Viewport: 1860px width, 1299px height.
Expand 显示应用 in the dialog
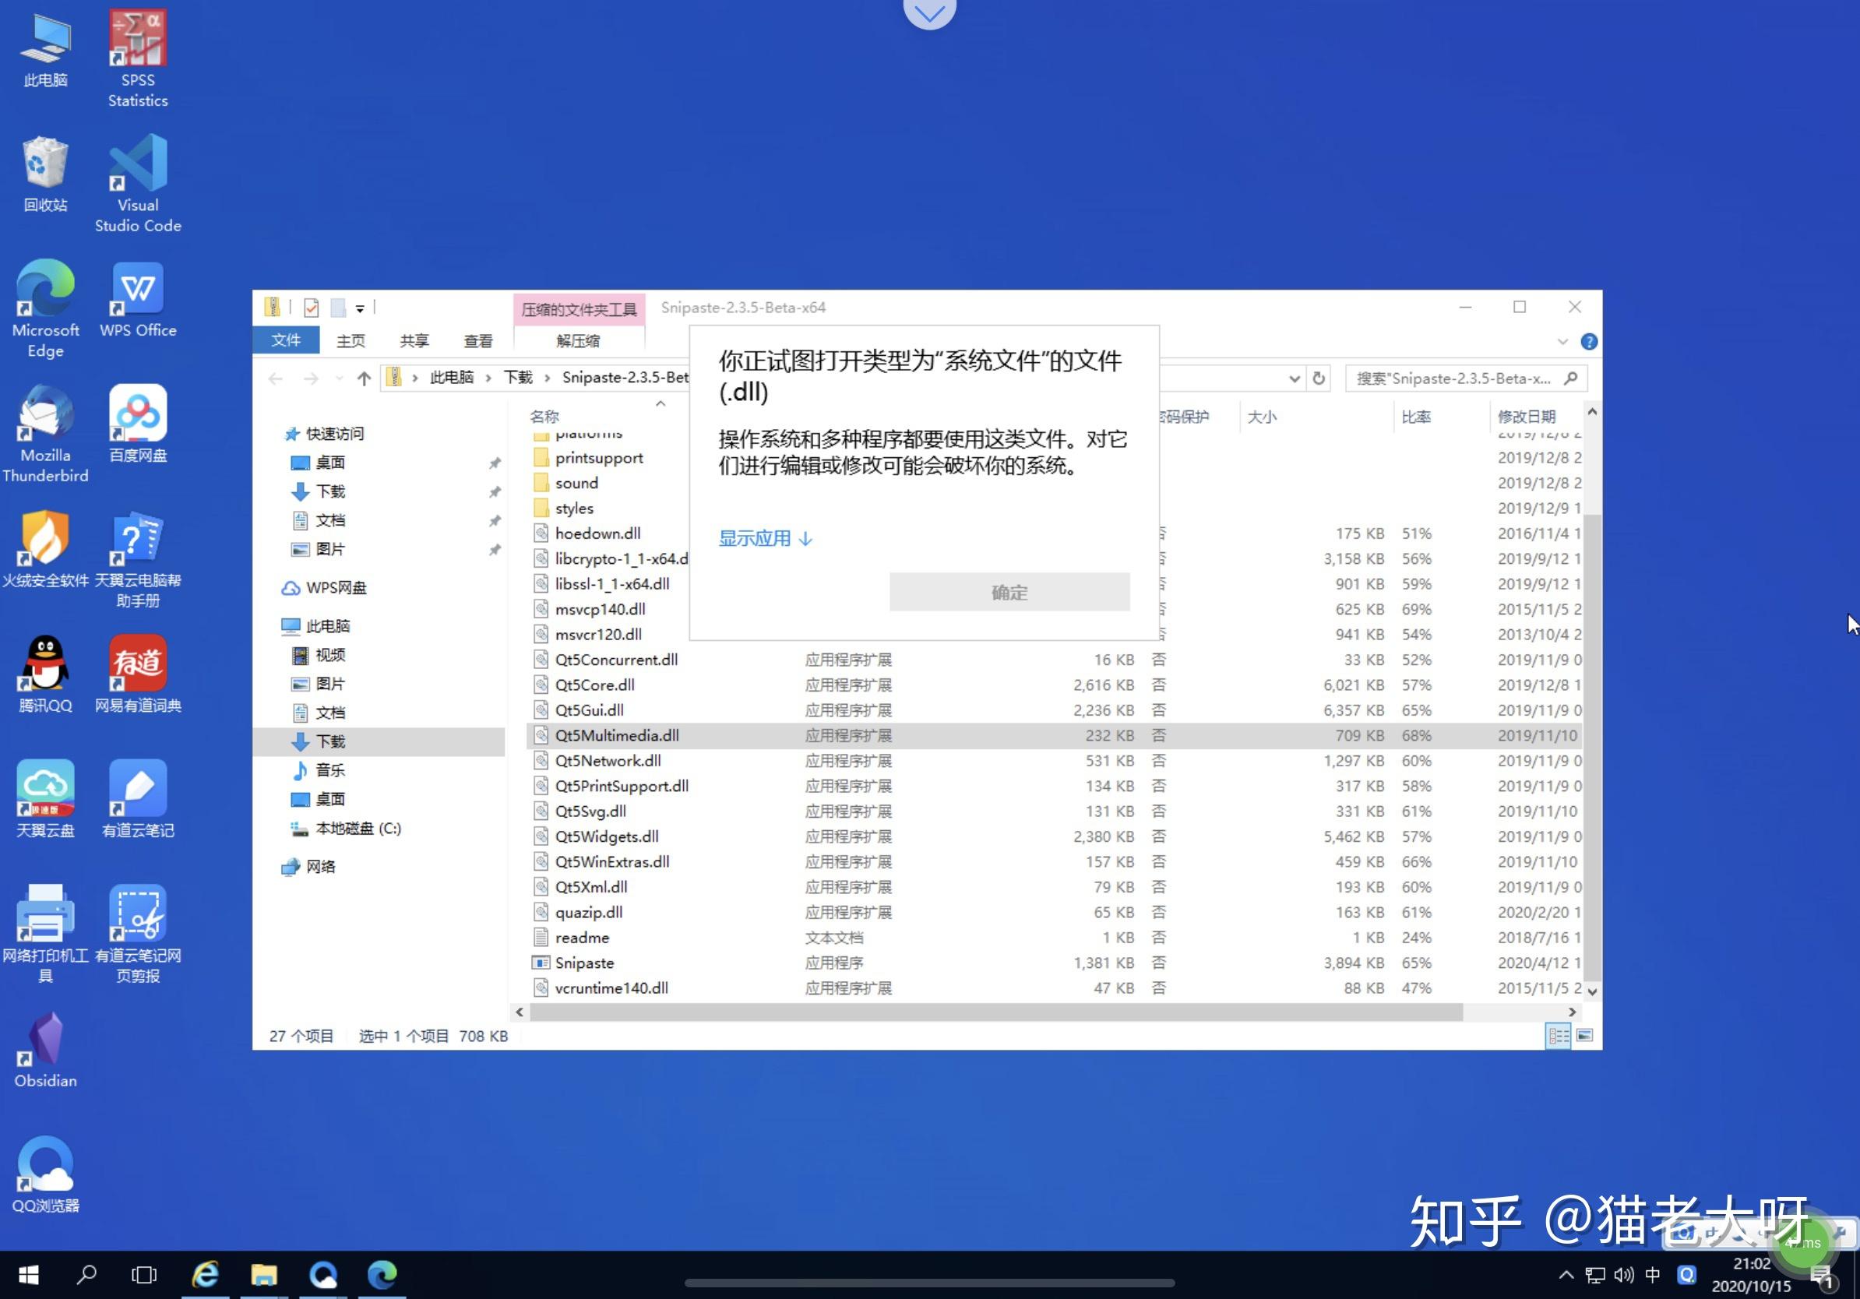click(x=765, y=537)
